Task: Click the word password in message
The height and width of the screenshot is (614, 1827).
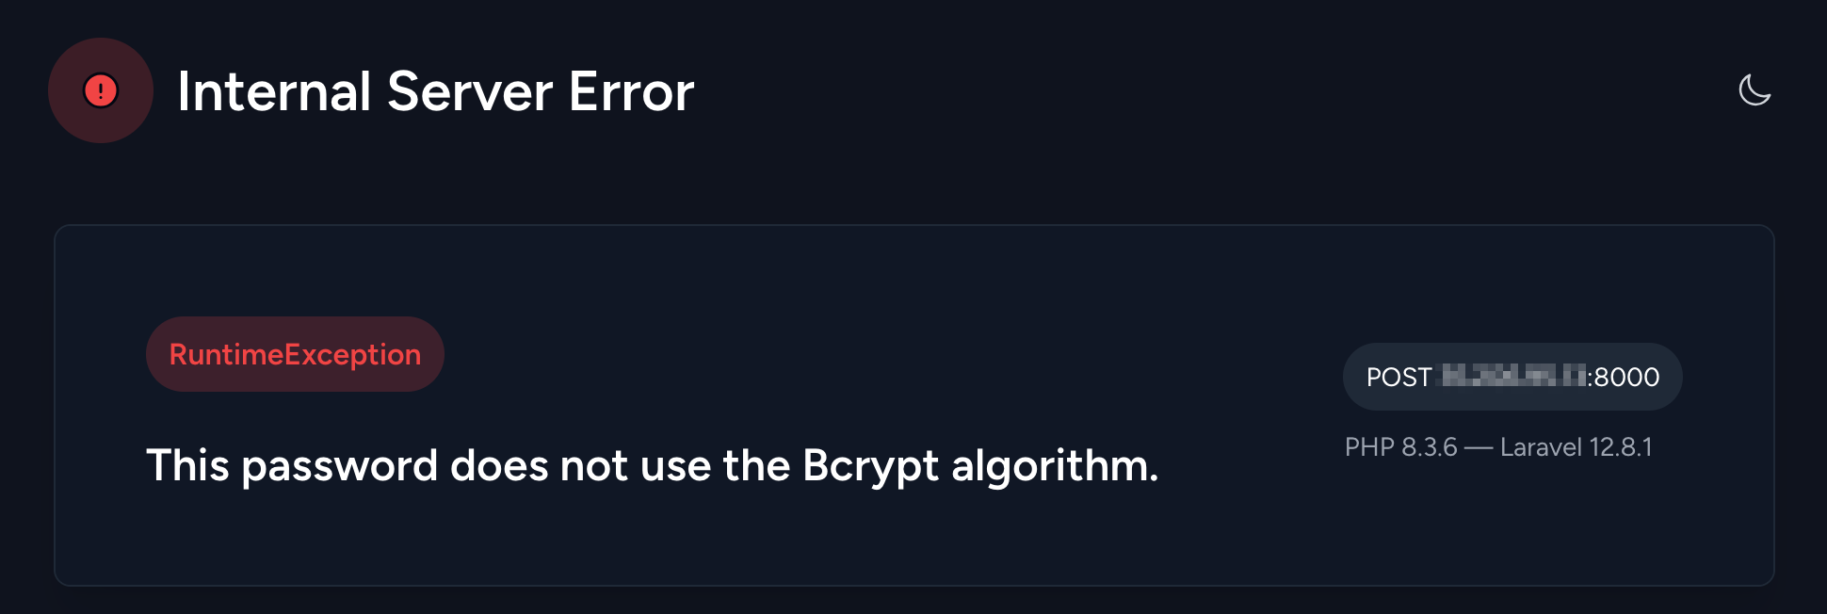Action: (x=340, y=465)
